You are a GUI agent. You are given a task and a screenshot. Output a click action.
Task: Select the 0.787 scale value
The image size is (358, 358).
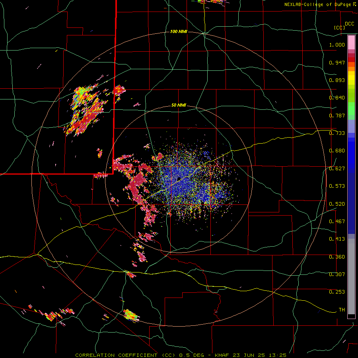coord(337,115)
